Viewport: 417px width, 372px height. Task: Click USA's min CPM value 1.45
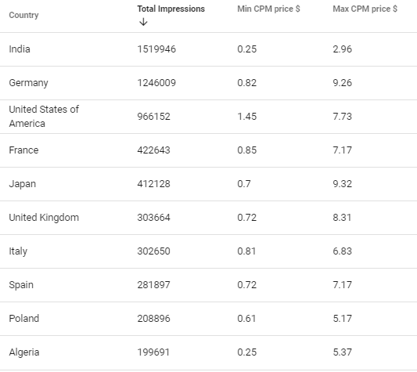coord(246,117)
